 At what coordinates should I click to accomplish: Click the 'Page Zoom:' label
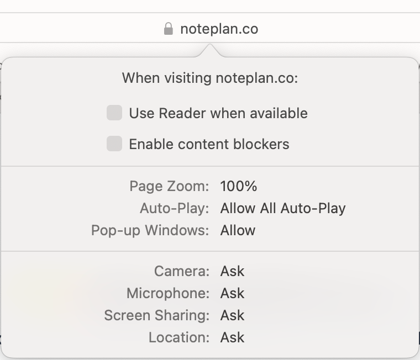click(169, 186)
